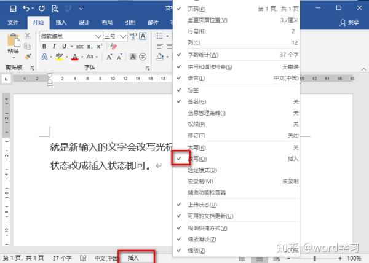Apply Strikethrough abc formatting
Image resolution: width=369 pixels, height=263 pixels.
click(80, 47)
